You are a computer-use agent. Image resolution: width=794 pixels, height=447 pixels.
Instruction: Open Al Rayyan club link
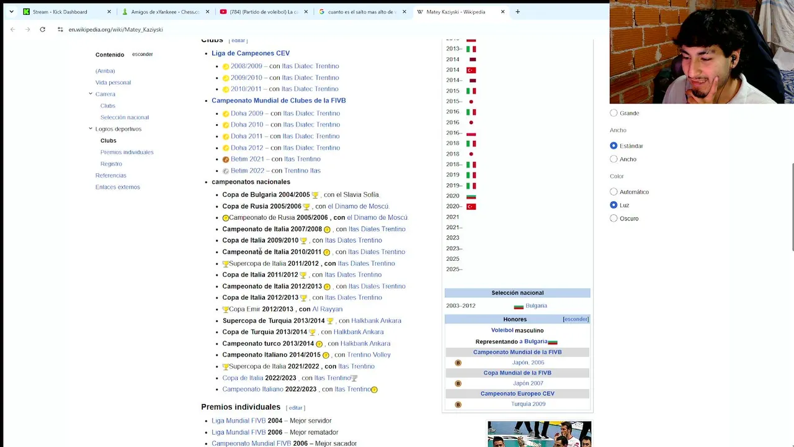click(327, 309)
